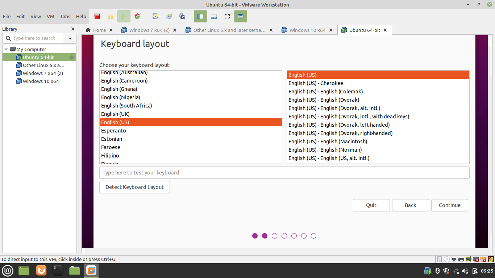
Task: Click the display device status icon with red X
Action: click(x=476, y=259)
